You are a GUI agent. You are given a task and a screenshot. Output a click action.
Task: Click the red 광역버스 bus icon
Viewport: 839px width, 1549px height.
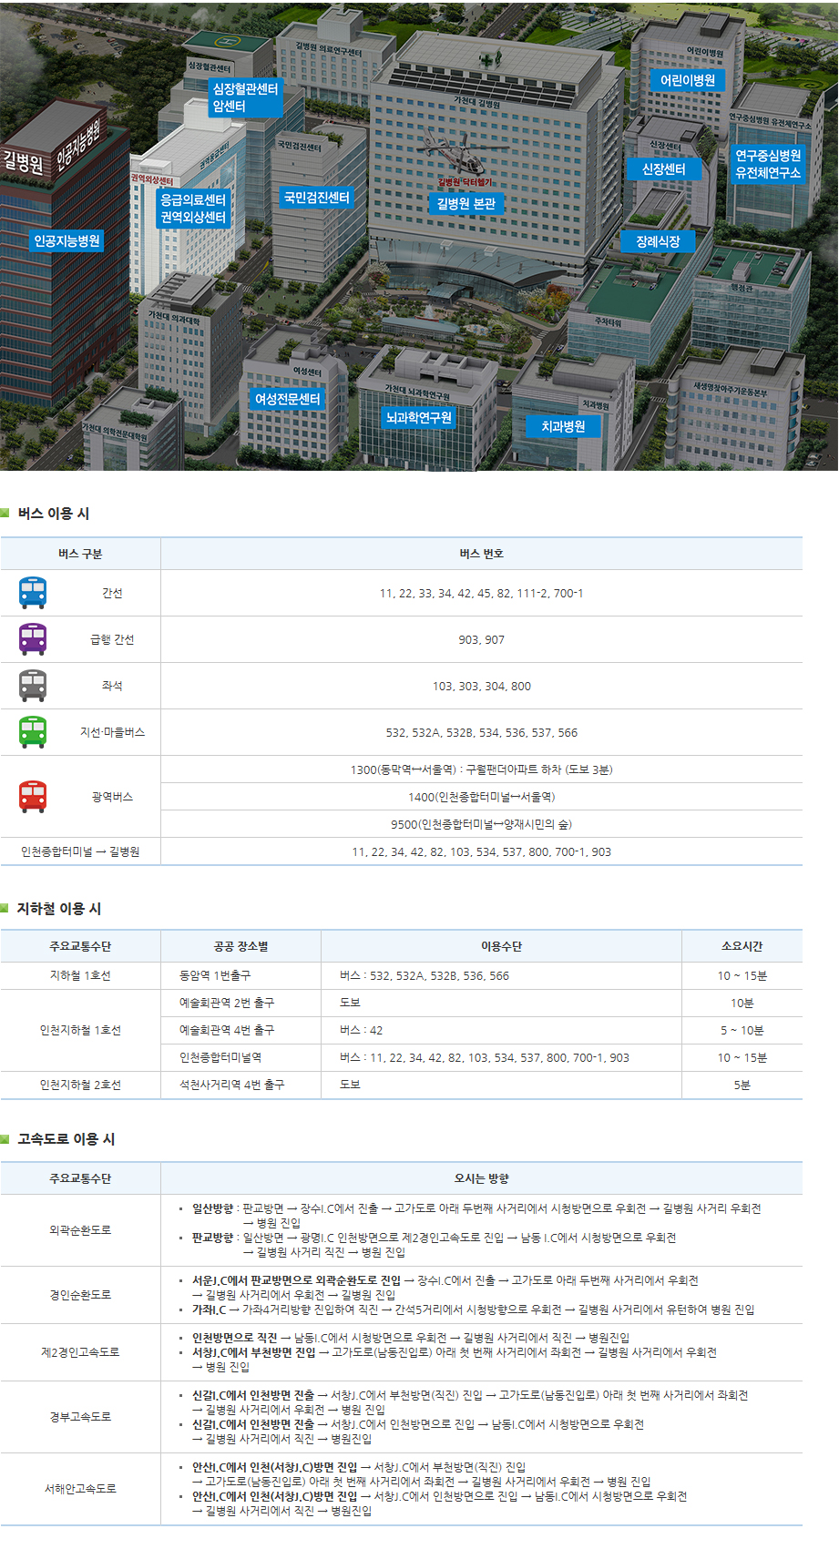tap(33, 797)
